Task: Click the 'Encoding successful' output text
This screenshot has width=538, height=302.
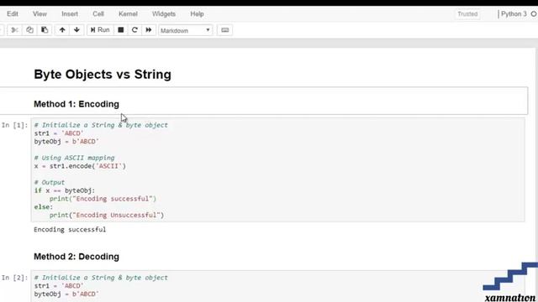Action: click(70, 229)
